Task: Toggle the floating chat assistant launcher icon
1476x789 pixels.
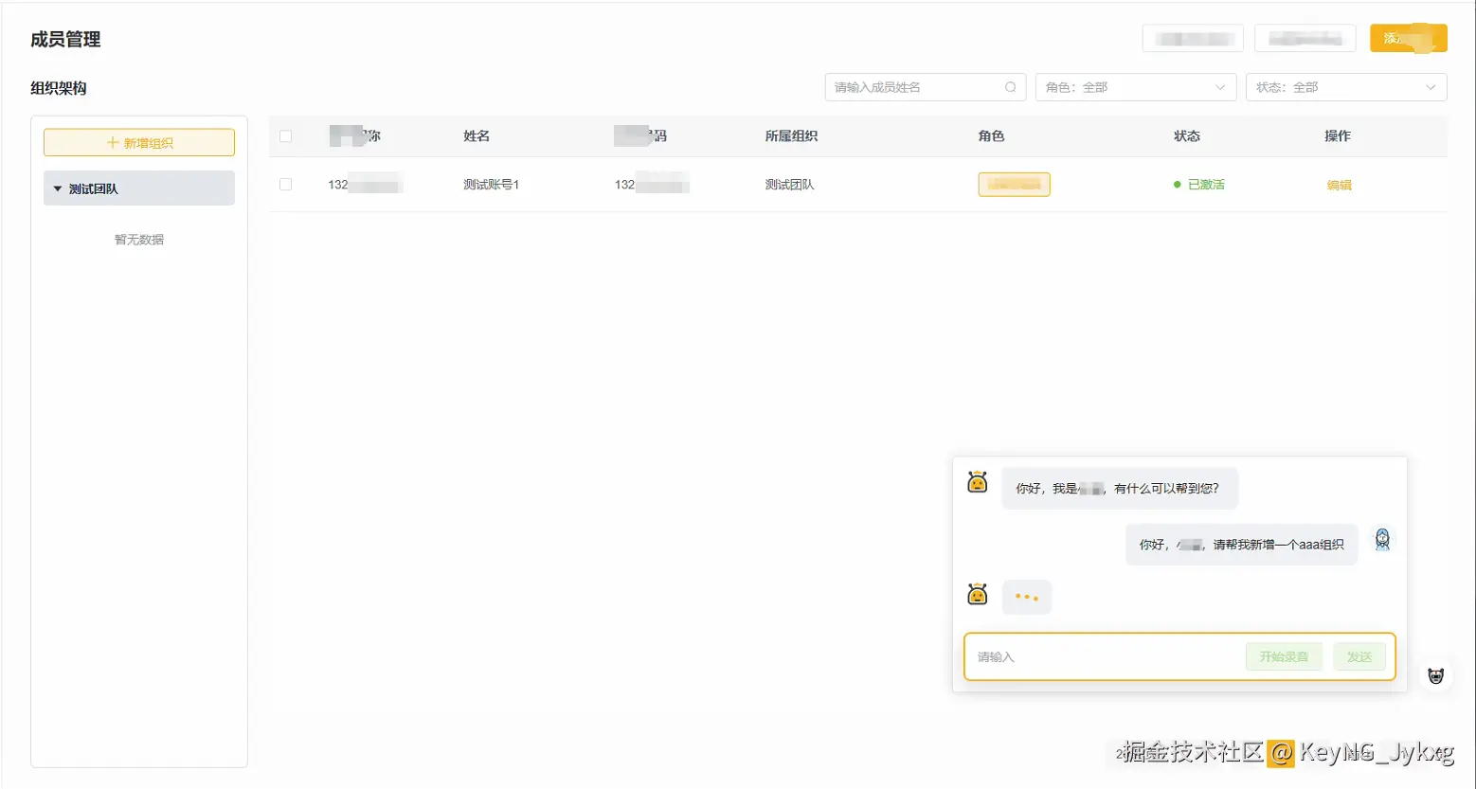Action: pos(1436,675)
